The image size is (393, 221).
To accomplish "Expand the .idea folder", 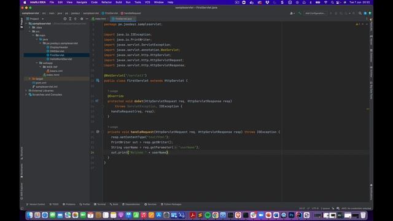I will 30,28.
